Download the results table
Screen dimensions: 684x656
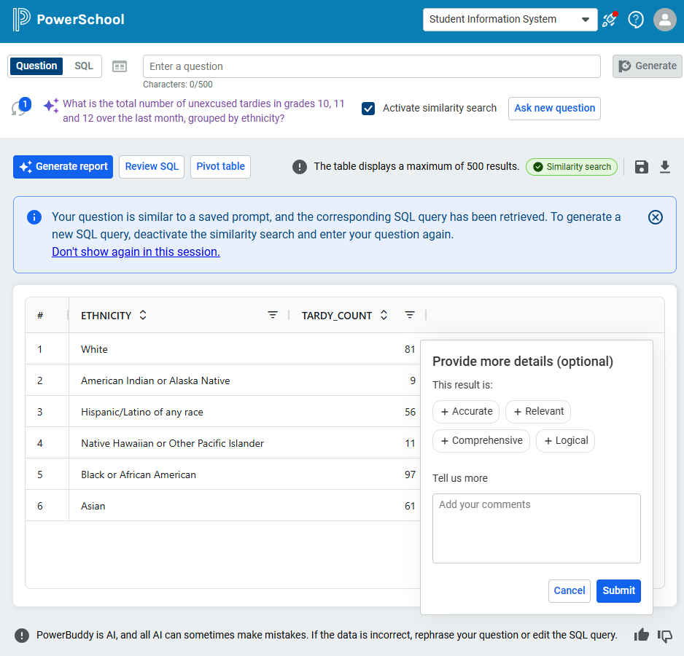click(665, 167)
